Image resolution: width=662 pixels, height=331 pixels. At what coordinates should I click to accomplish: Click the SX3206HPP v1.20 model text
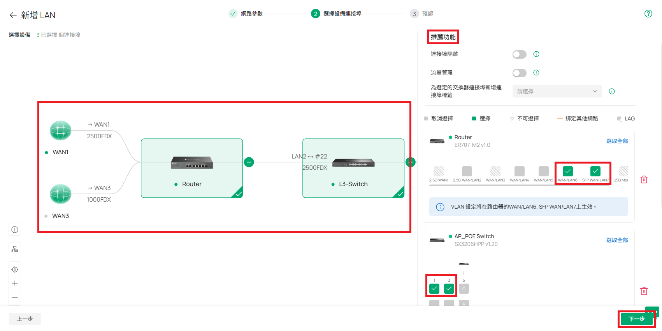coord(476,244)
